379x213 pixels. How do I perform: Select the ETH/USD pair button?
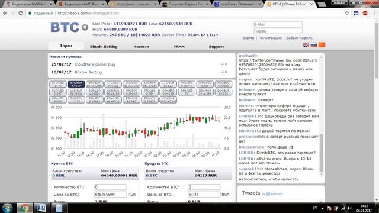coord(113,100)
